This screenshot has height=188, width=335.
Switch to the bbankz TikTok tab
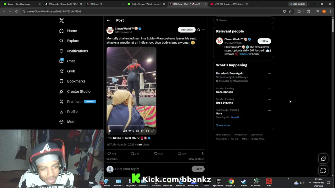click(64, 4)
